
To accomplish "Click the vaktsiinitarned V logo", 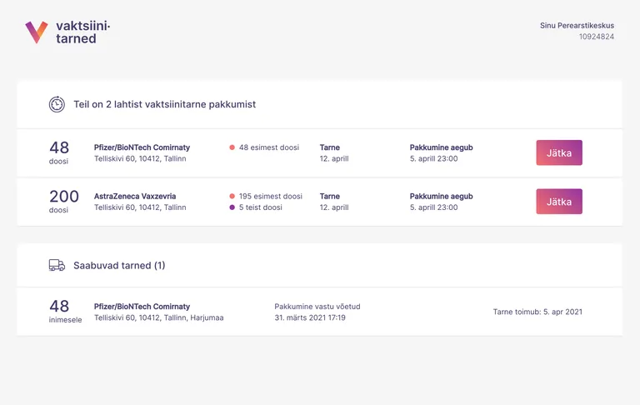I will pyautogui.click(x=37, y=32).
